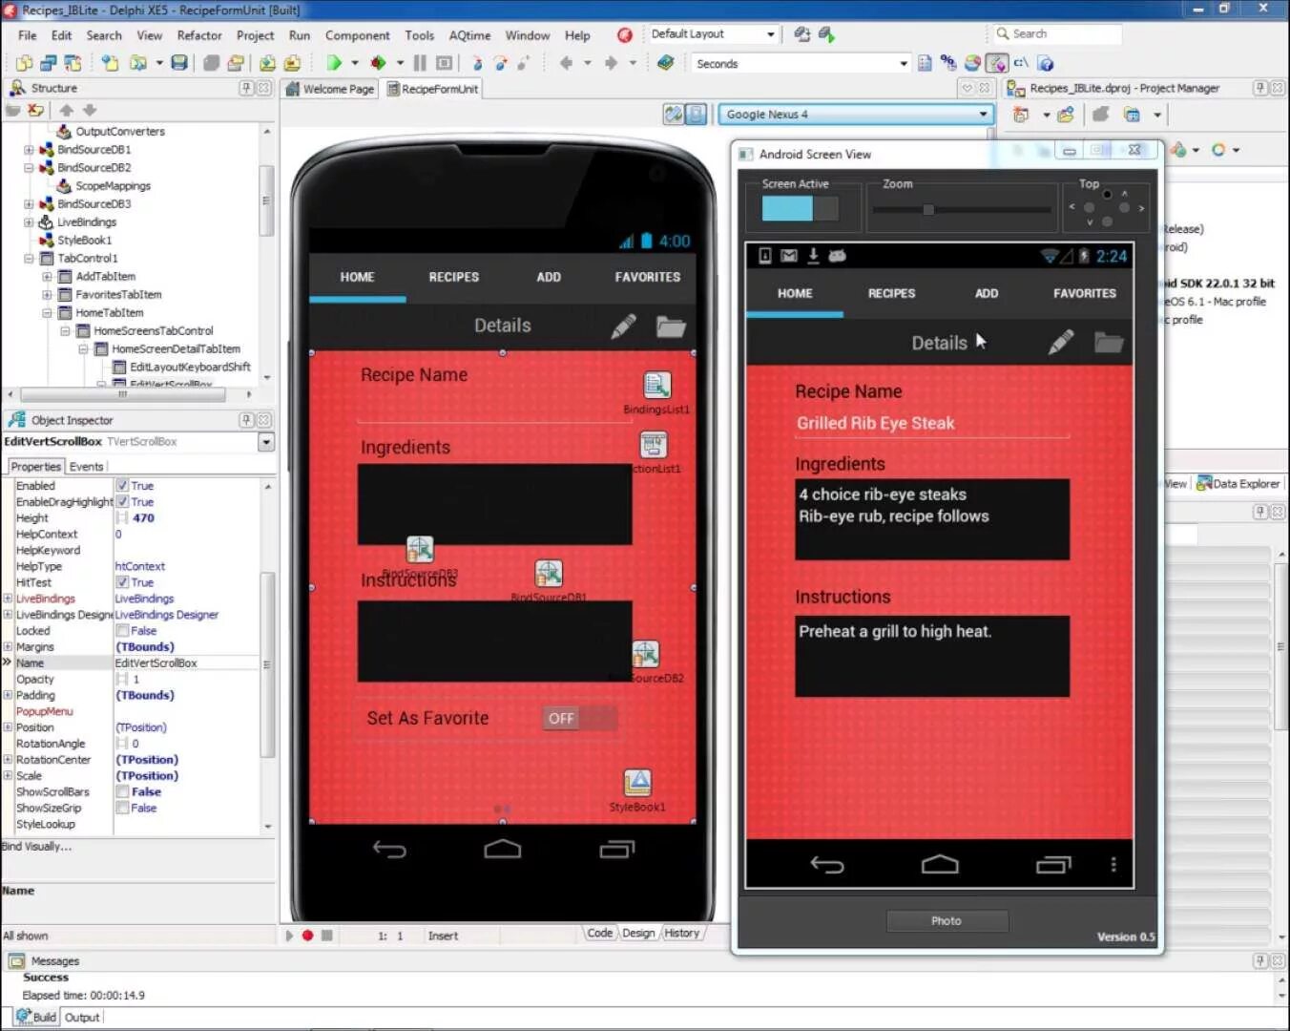Image resolution: width=1290 pixels, height=1031 pixels.
Task: Open the Default Layout dropdown
Action: 770,34
